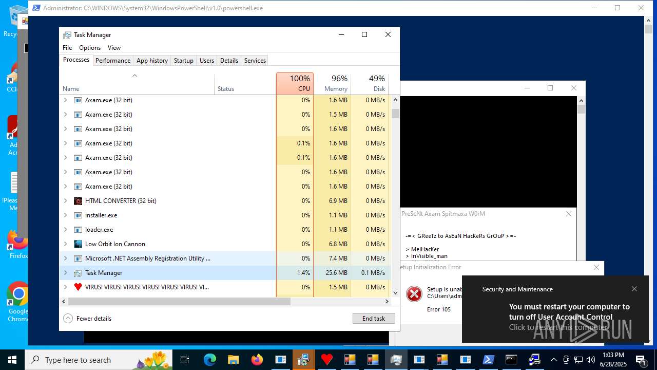The image size is (657, 370).
Task: Sort processes by CPU column header
Action: tap(295, 83)
